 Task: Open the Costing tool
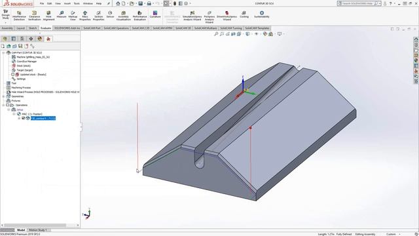244,14
